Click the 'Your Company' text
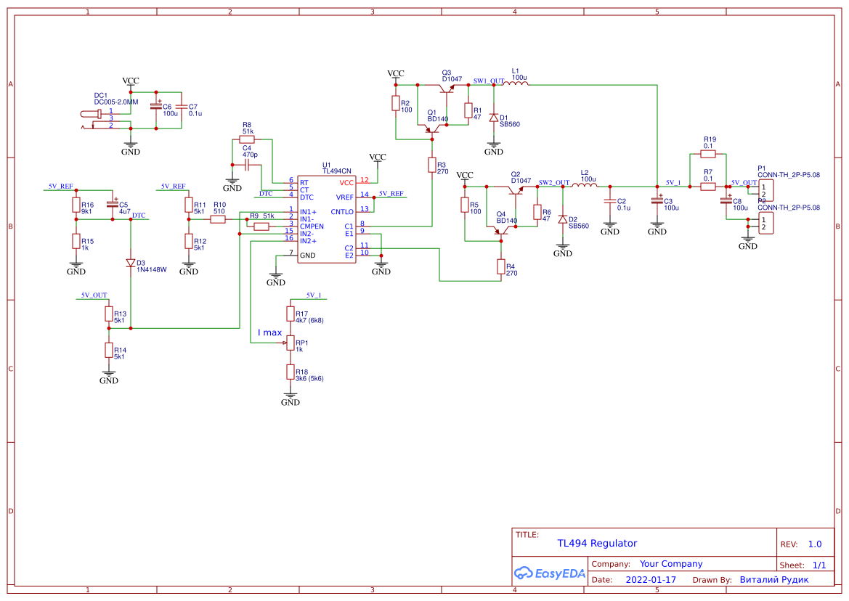 pos(671,564)
